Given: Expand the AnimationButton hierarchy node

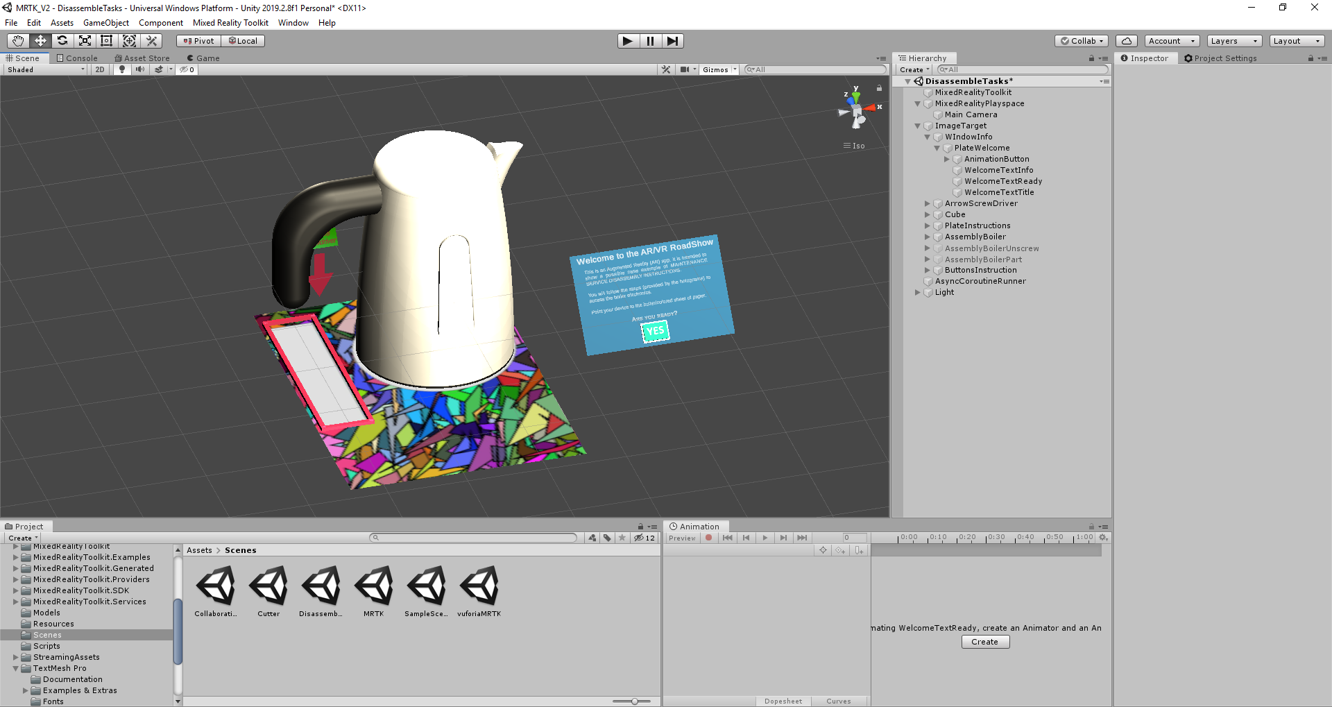Looking at the screenshot, I should [946, 160].
